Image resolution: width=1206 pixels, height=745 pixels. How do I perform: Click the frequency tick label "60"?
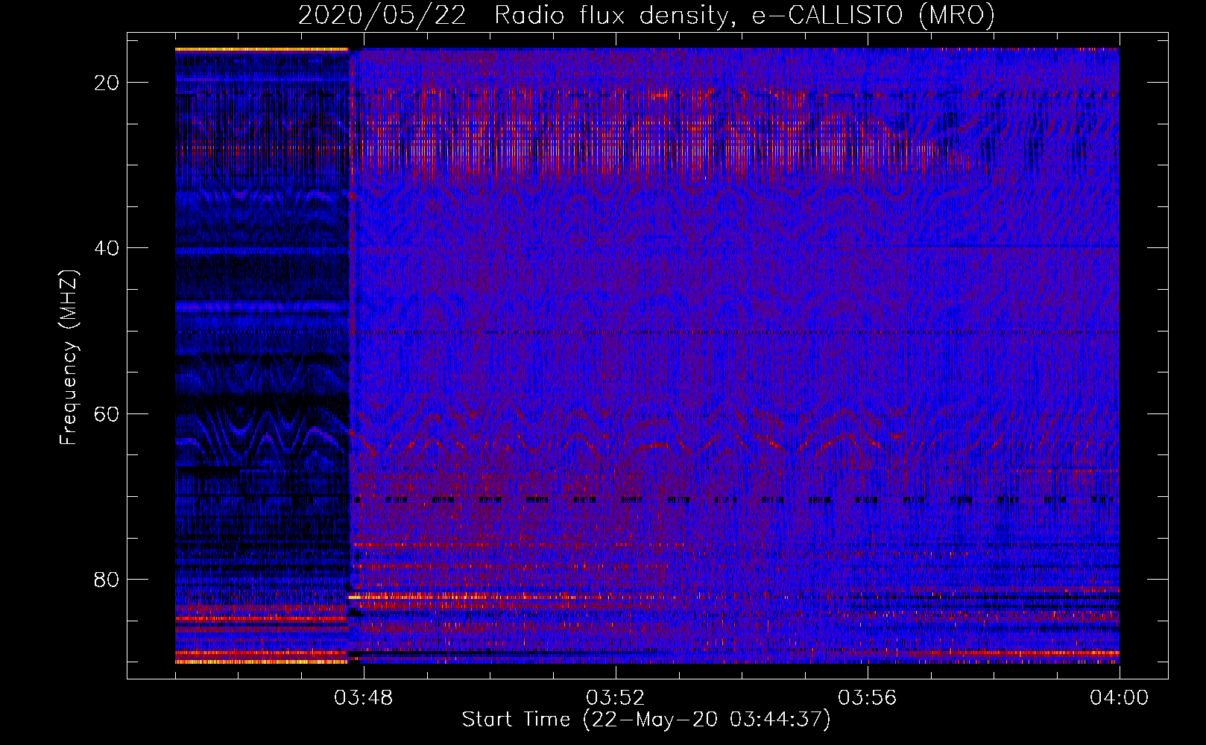(x=107, y=414)
